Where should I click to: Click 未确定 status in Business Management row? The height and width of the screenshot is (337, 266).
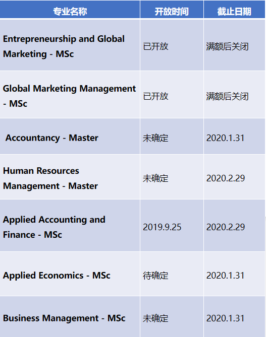[x=155, y=318]
